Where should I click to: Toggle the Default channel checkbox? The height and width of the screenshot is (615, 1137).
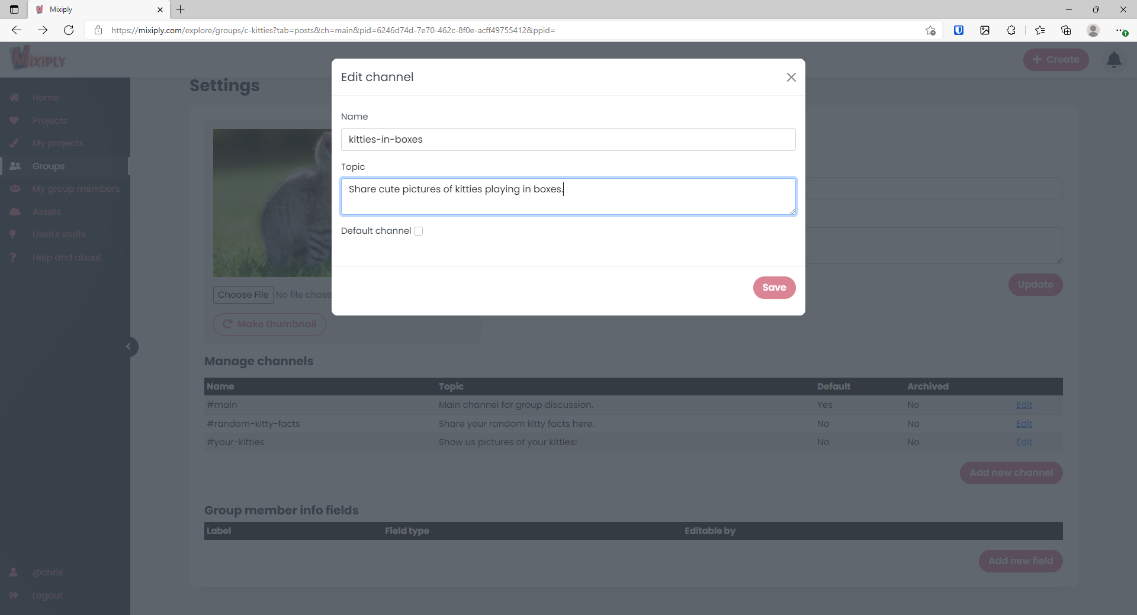(419, 231)
